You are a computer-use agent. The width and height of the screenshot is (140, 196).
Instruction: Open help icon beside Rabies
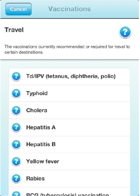16,178
